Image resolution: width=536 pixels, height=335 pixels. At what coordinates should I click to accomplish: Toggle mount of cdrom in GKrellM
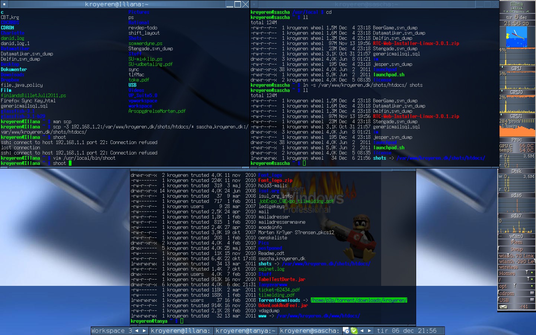532,293
